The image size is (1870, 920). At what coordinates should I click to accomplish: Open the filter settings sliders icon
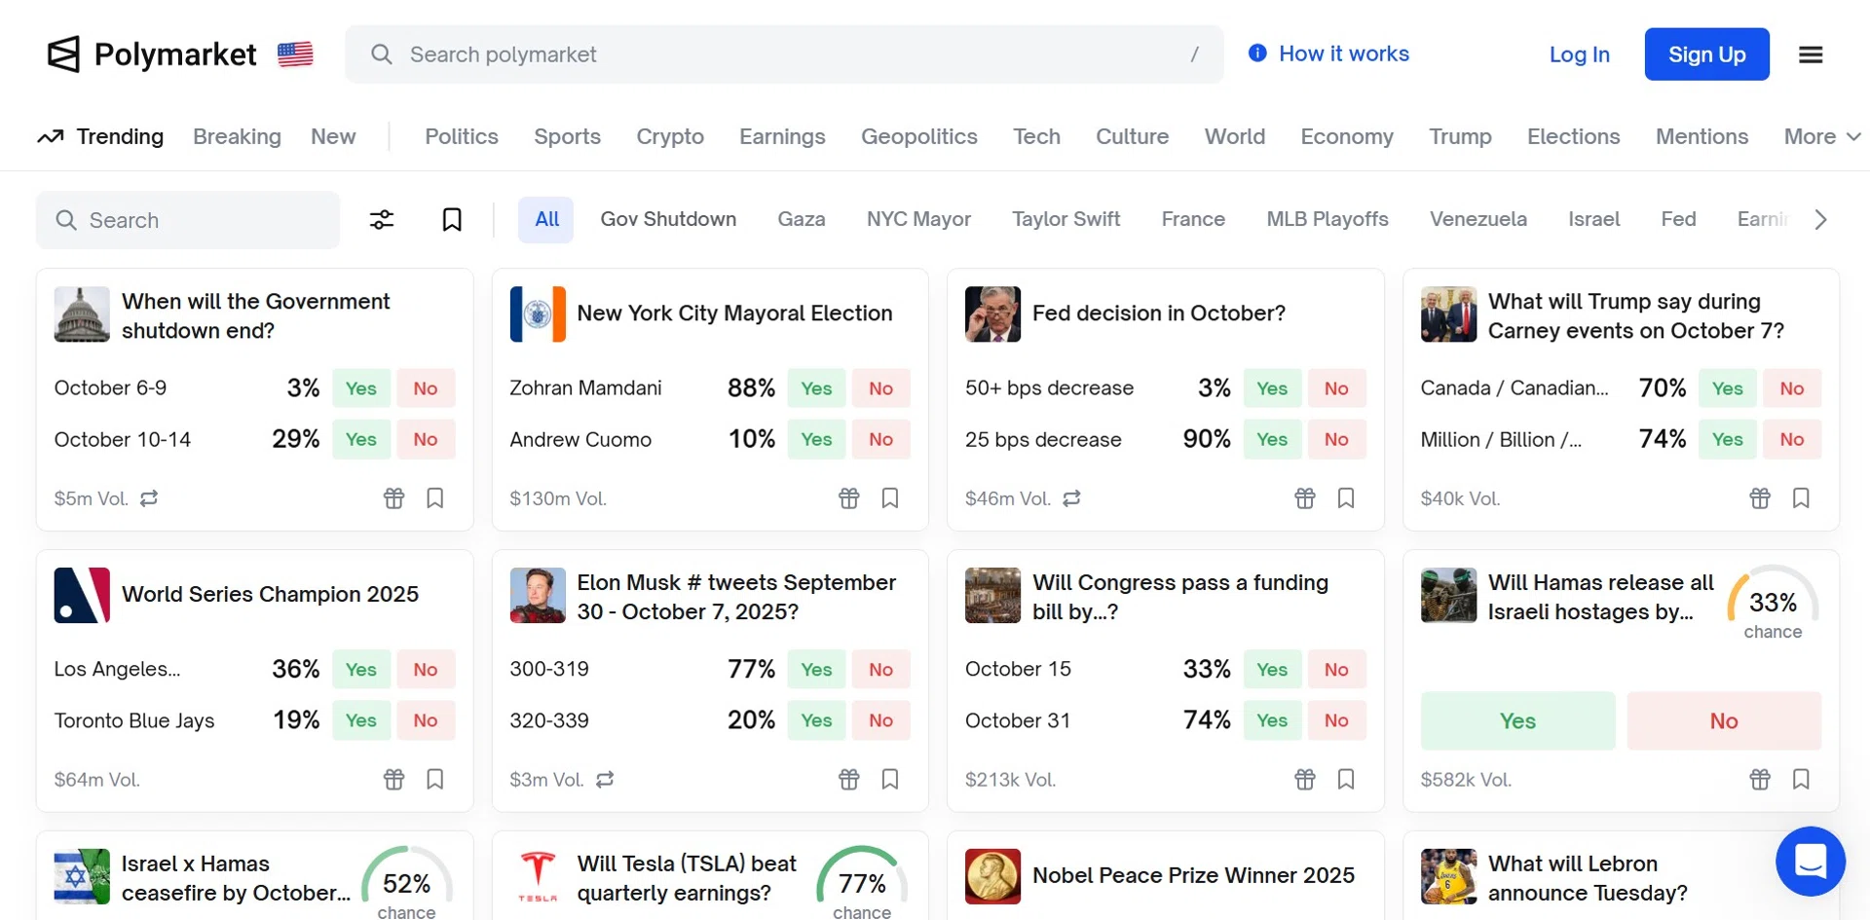pos(382,220)
